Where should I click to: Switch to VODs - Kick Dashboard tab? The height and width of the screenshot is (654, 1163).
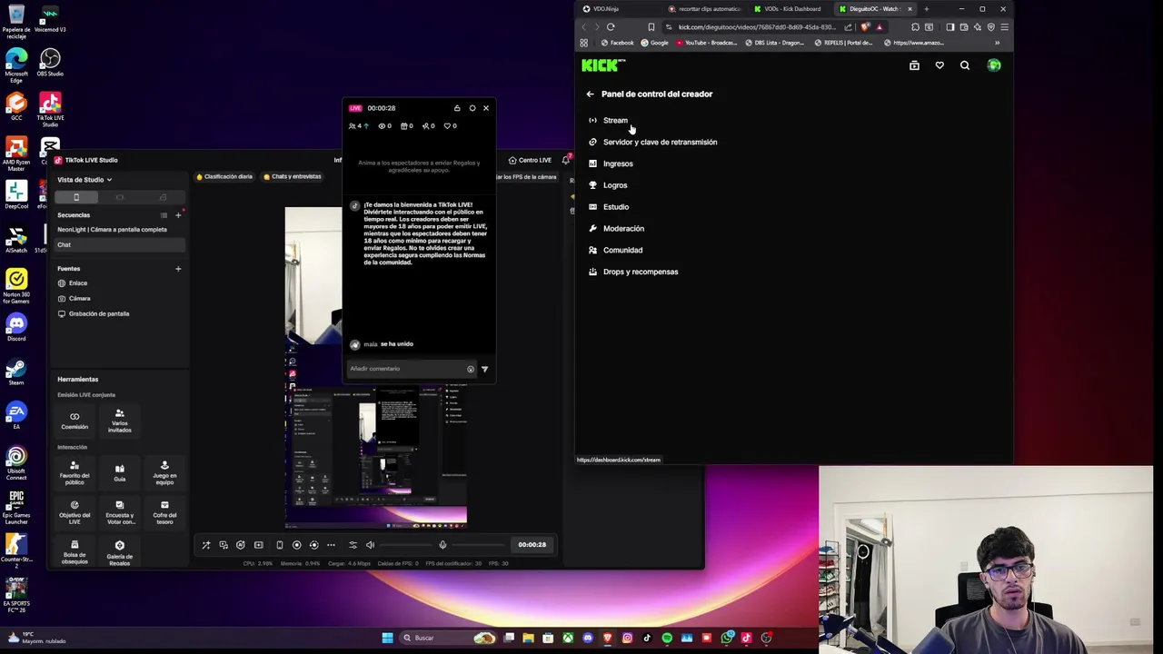(x=787, y=9)
